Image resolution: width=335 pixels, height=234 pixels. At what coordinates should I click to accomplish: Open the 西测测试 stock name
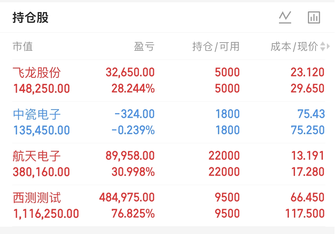[x=37, y=198]
